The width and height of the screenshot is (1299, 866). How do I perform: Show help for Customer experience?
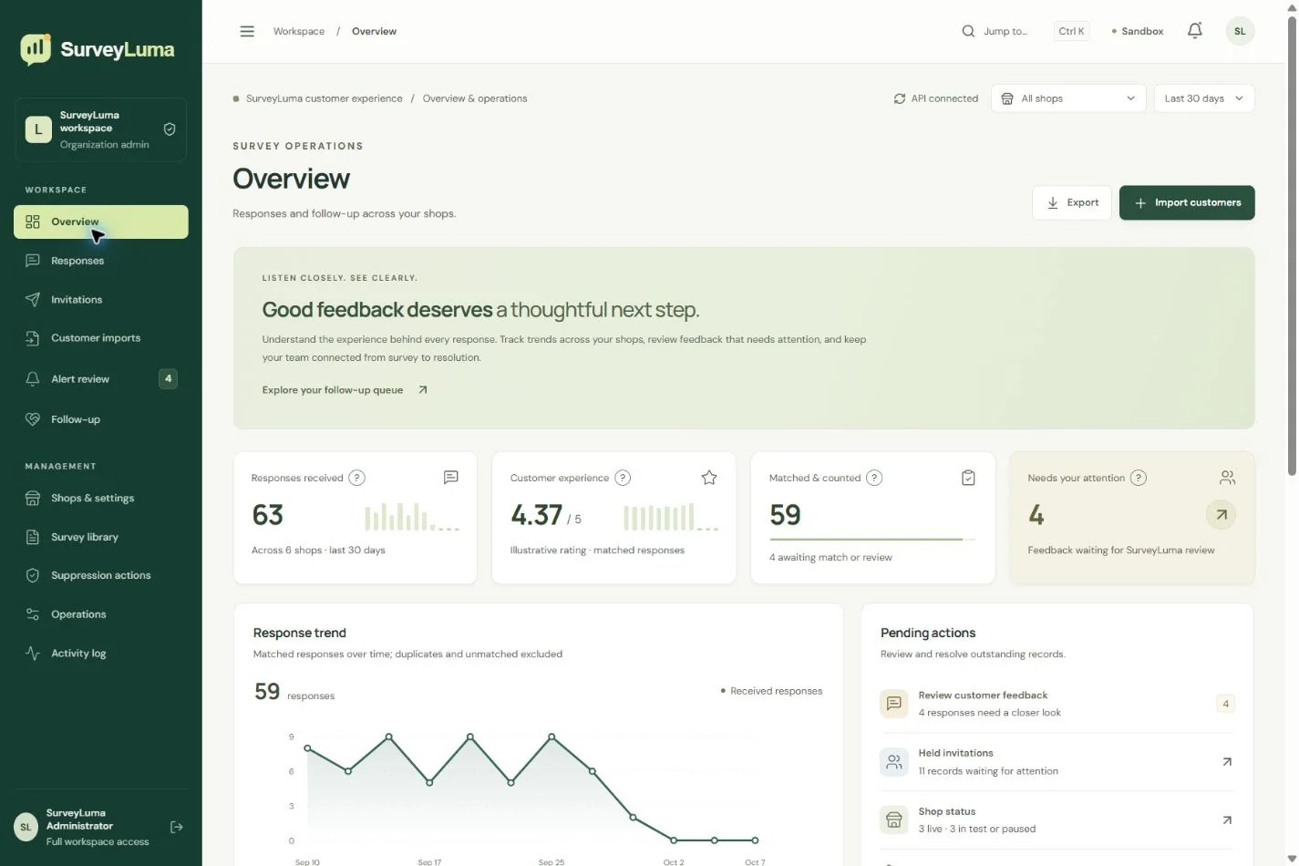tap(623, 478)
